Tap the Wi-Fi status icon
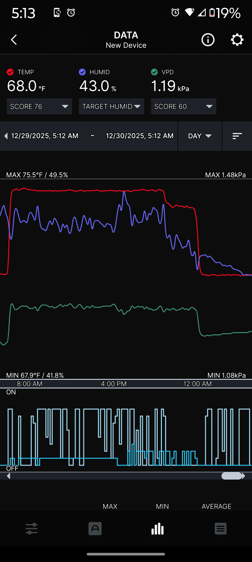Viewport: 252px width, 562px height. (189, 13)
